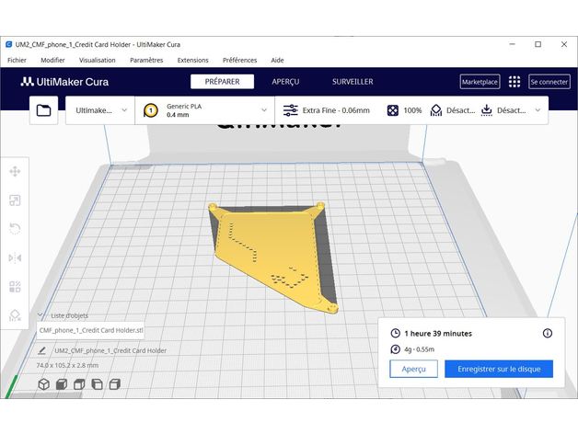
Task: Click the print time info icon
Action: pyautogui.click(x=548, y=333)
